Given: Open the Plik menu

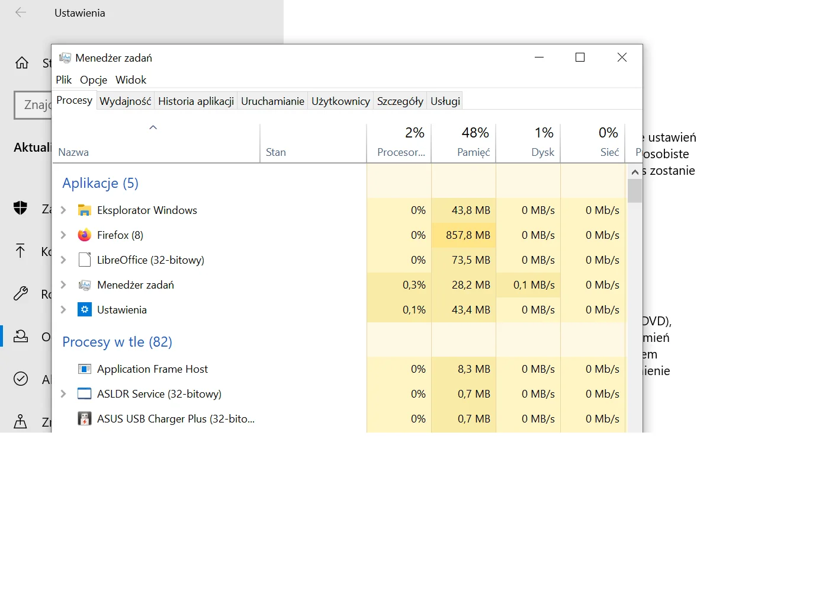Looking at the screenshot, I should point(64,80).
